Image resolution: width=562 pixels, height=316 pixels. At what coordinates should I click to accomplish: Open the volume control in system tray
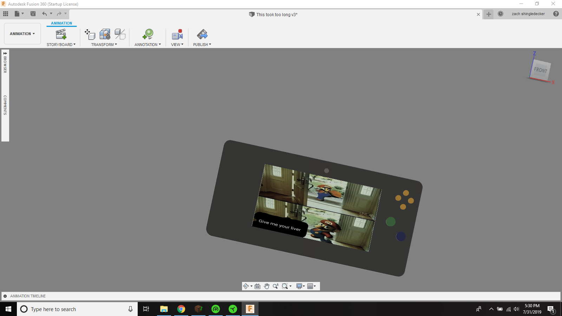point(516,309)
